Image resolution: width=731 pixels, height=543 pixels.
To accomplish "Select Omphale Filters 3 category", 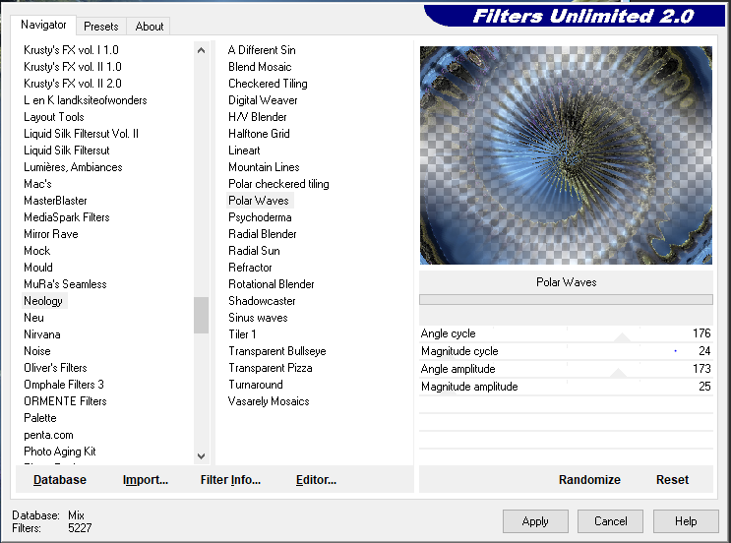I will [63, 385].
